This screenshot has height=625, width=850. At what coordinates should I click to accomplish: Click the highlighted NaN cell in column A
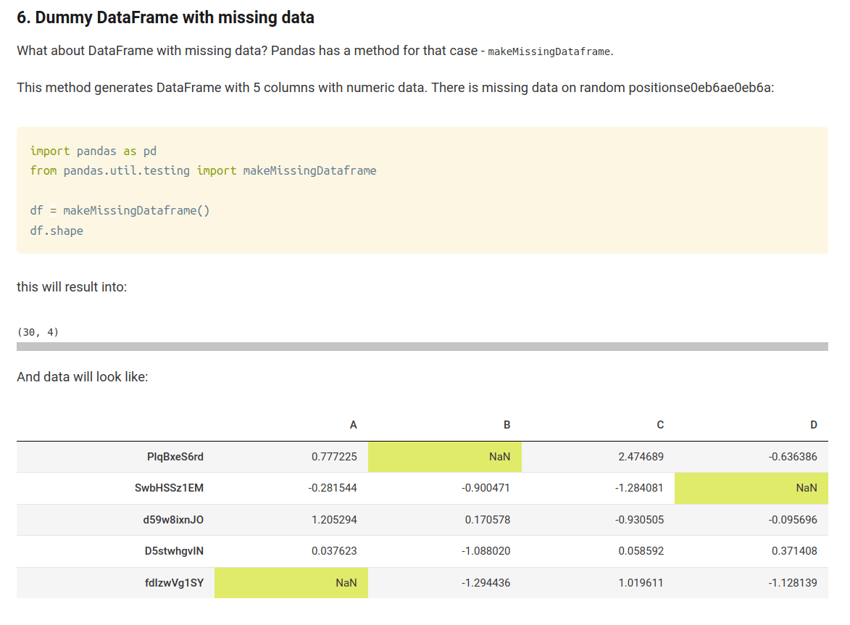(291, 582)
